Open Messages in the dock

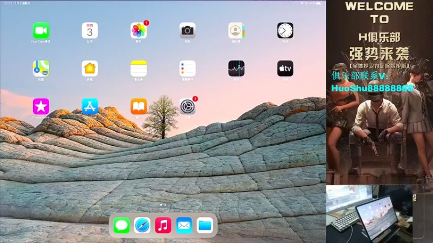[121, 225]
